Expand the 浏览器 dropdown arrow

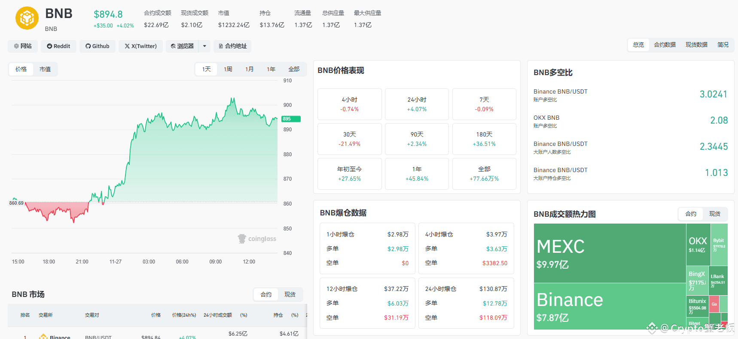204,46
